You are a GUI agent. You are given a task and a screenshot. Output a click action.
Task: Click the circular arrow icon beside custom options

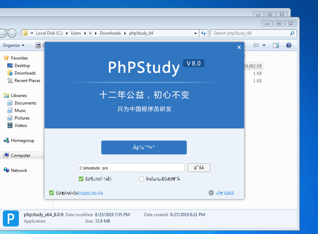coord(211,193)
